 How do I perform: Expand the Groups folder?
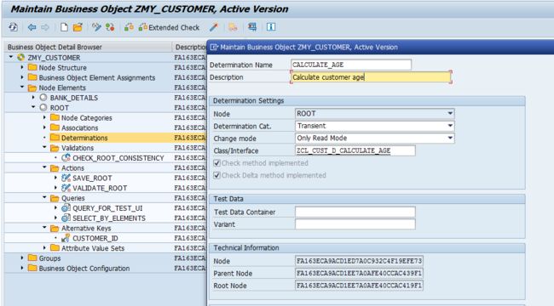tap(22, 258)
